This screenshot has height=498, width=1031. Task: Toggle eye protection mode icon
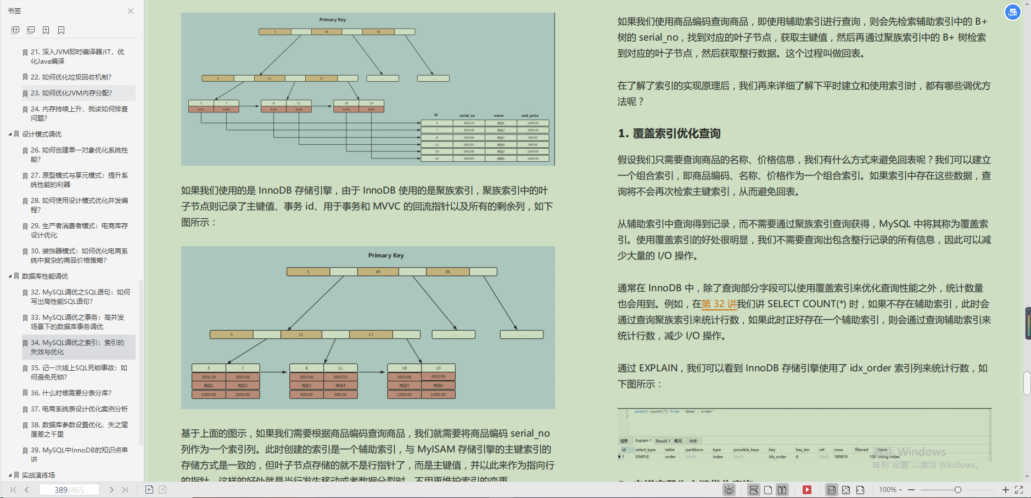click(729, 490)
